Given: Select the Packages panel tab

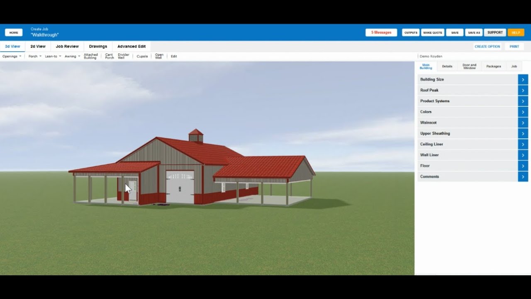Looking at the screenshot, I should tap(494, 66).
